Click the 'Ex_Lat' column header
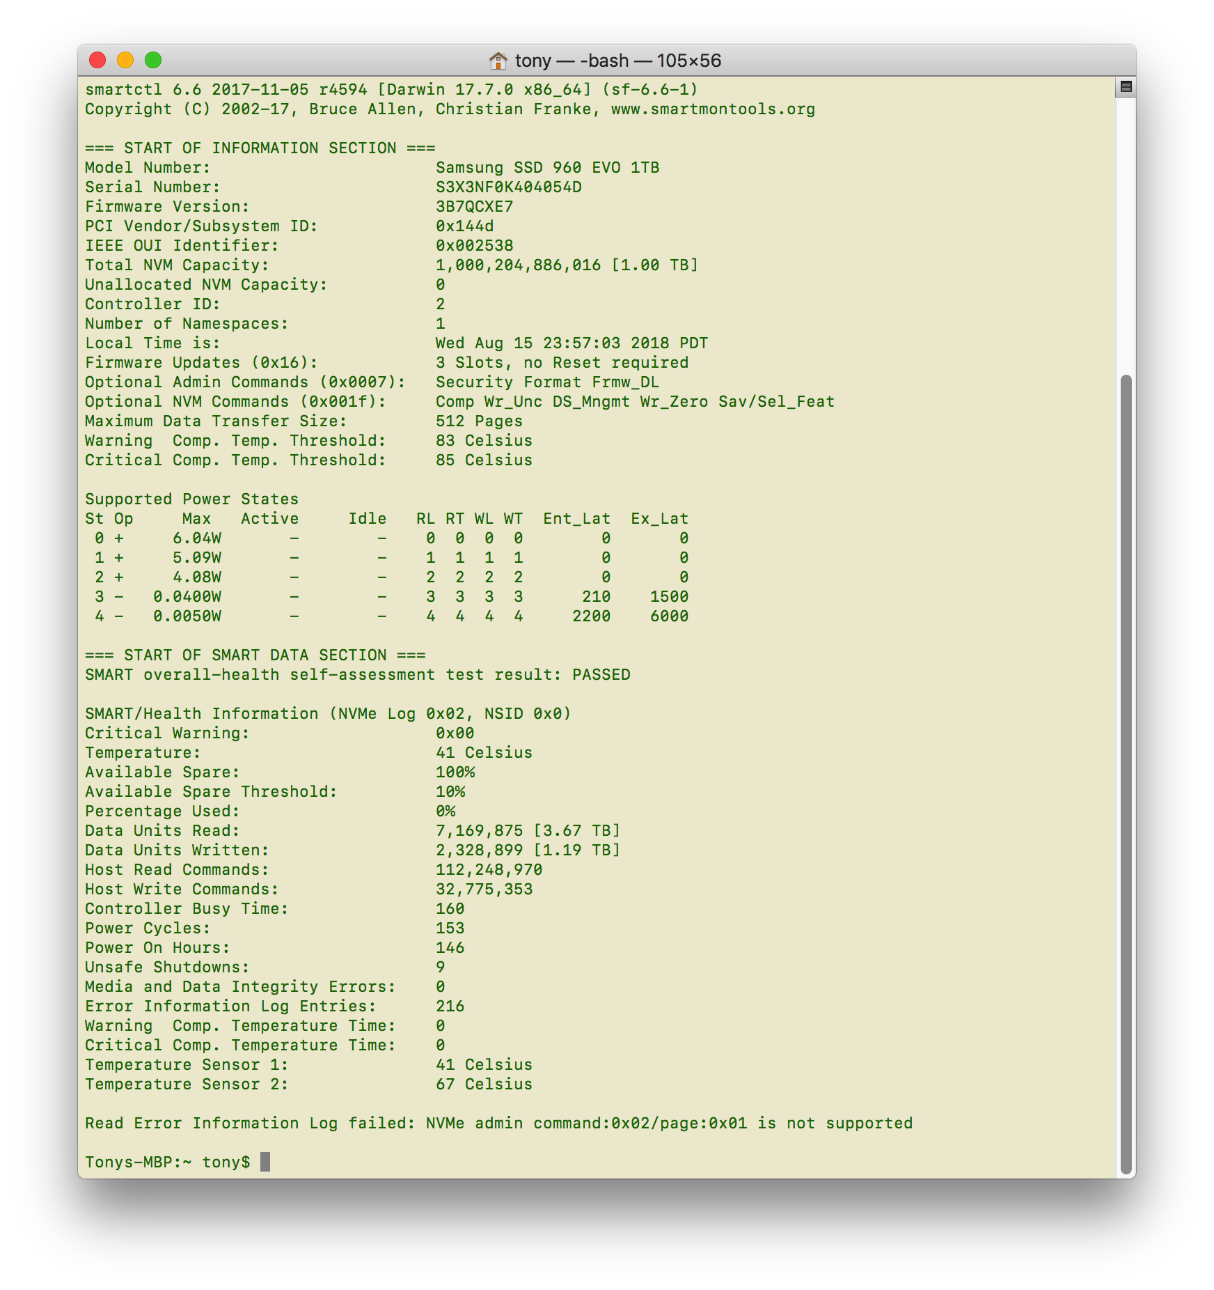This screenshot has height=1290, width=1214. click(659, 519)
